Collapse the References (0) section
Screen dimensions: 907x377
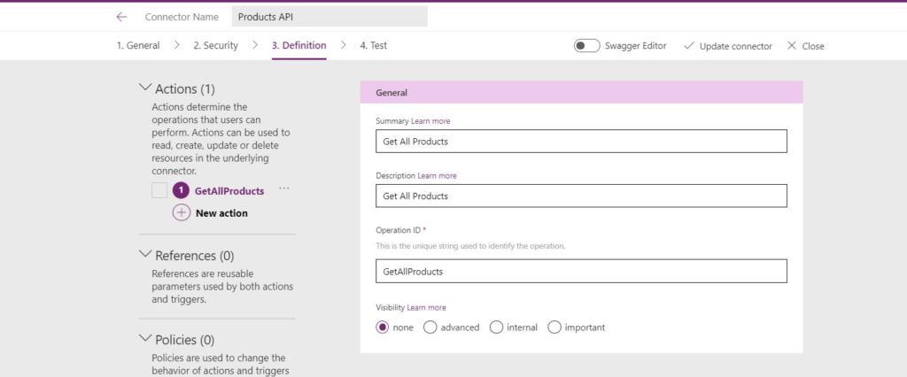click(145, 254)
